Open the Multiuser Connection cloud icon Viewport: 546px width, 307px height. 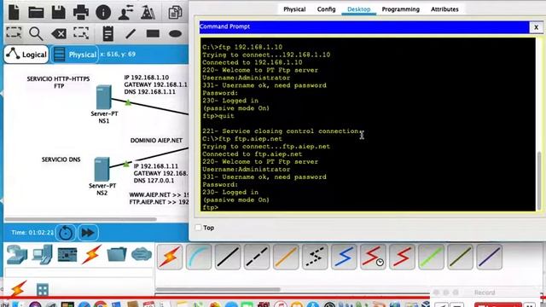(x=142, y=254)
